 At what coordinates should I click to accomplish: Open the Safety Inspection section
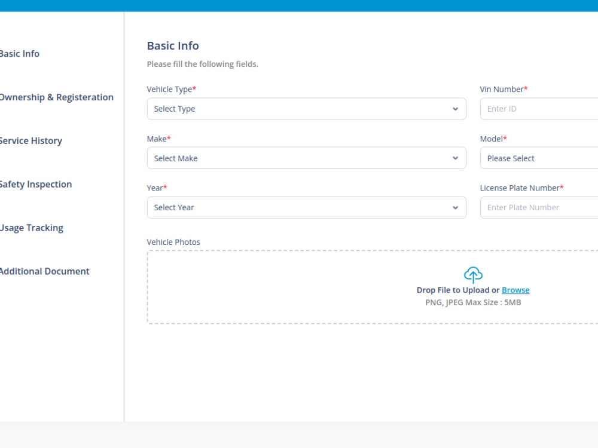pyautogui.click(x=36, y=184)
